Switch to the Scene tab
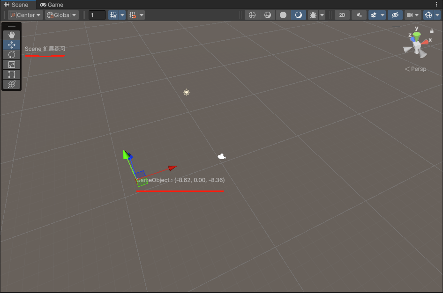This screenshot has width=443, height=293. click(x=16, y=5)
